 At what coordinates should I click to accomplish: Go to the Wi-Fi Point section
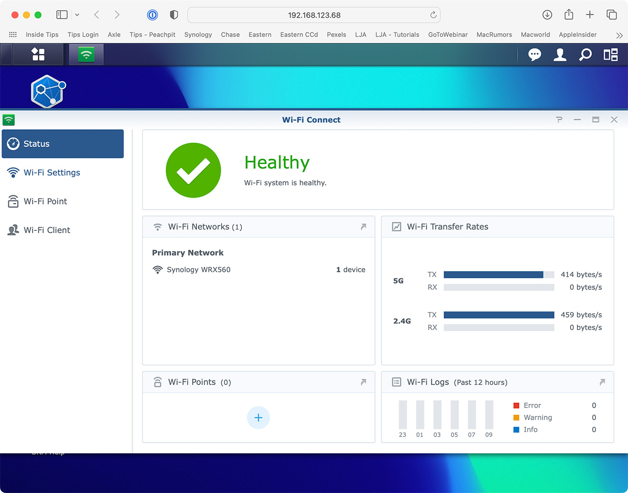coord(45,201)
